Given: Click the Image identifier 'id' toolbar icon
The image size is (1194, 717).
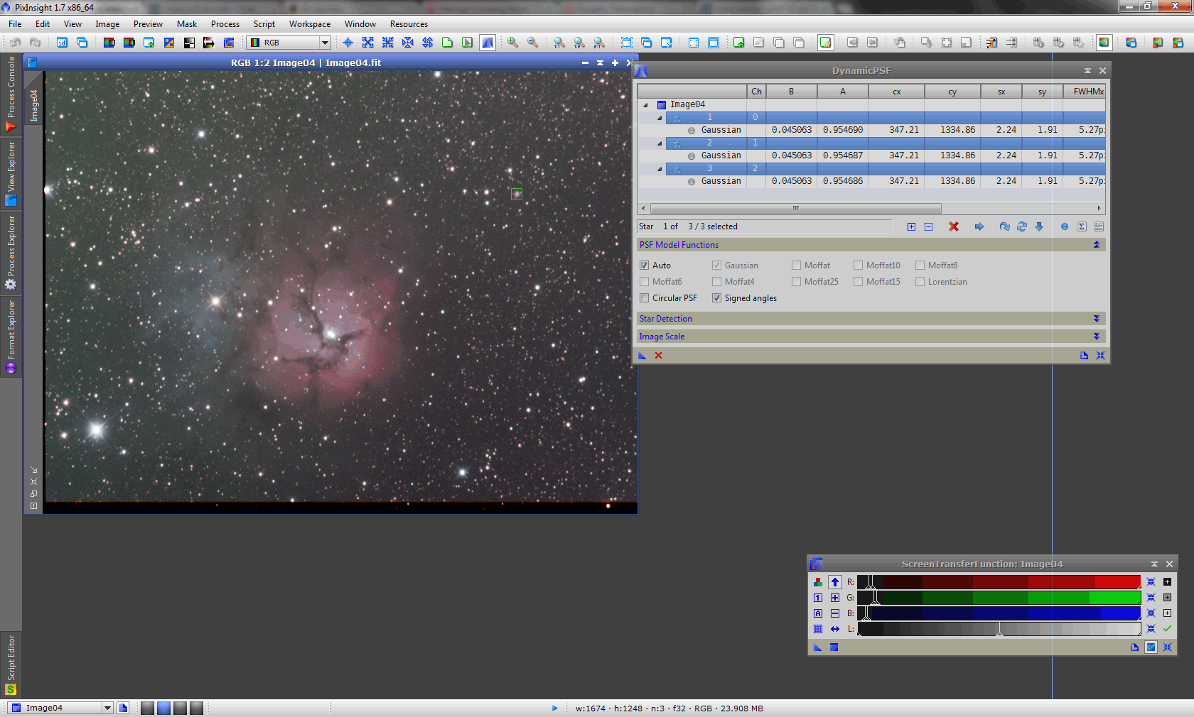Looking at the screenshot, I should (62, 43).
